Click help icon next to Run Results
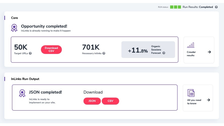Image resolution: width=224 pixels, height=126 pixels. click(x=216, y=7)
